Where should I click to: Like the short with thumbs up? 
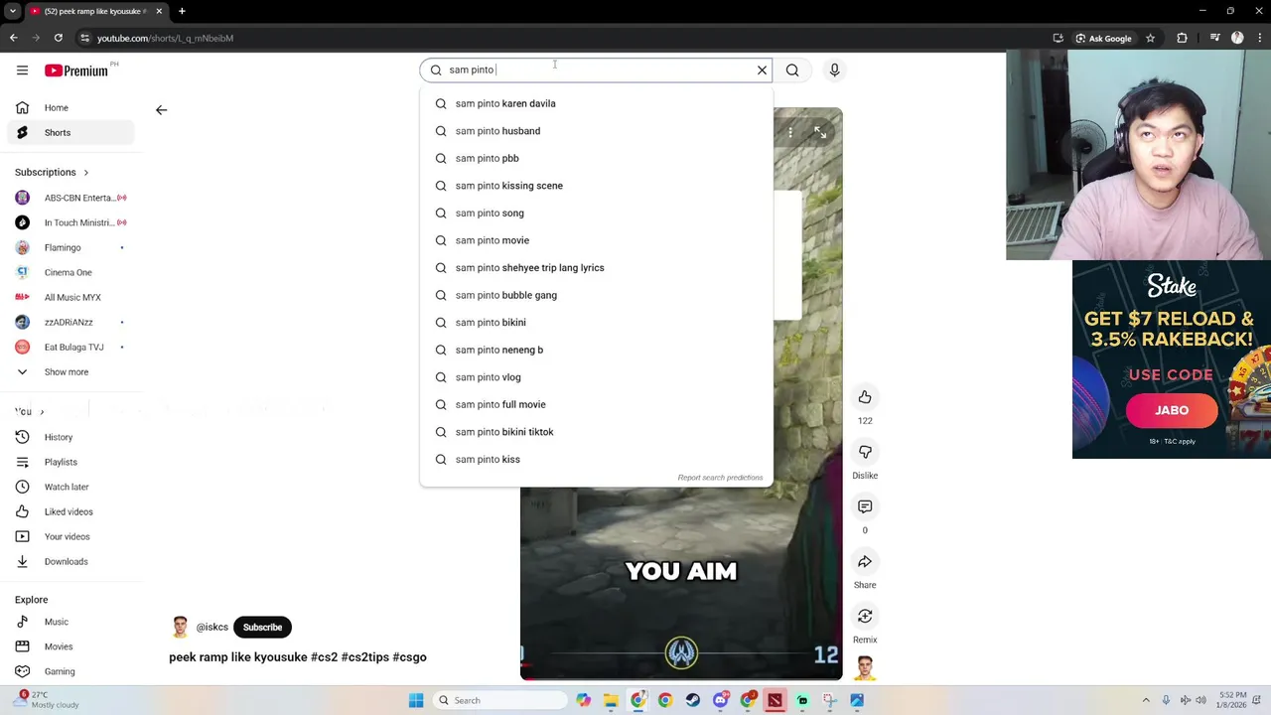click(x=865, y=397)
